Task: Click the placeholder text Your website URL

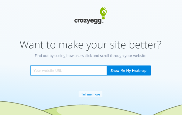Action: (x=48, y=71)
